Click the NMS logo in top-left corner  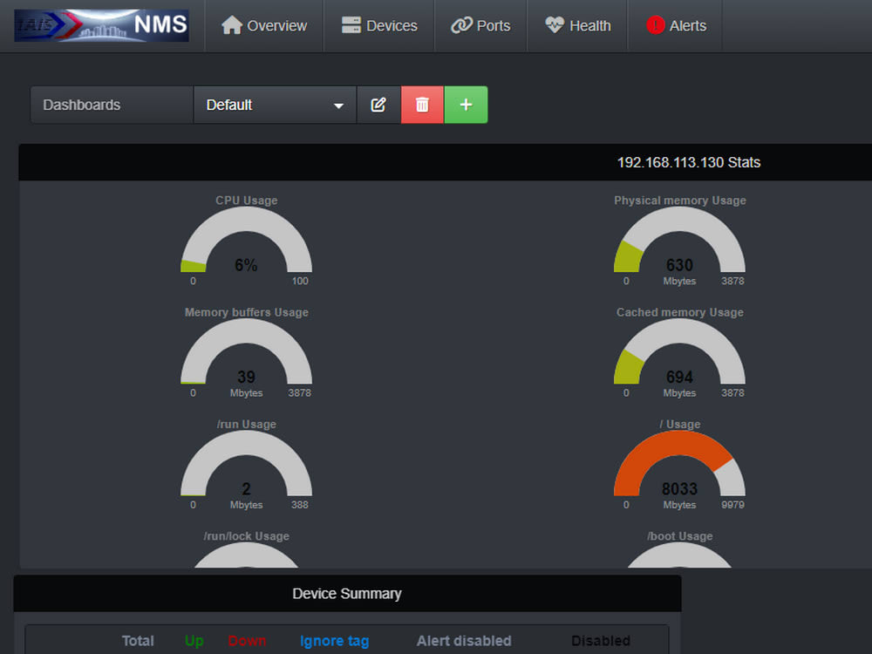(100, 25)
